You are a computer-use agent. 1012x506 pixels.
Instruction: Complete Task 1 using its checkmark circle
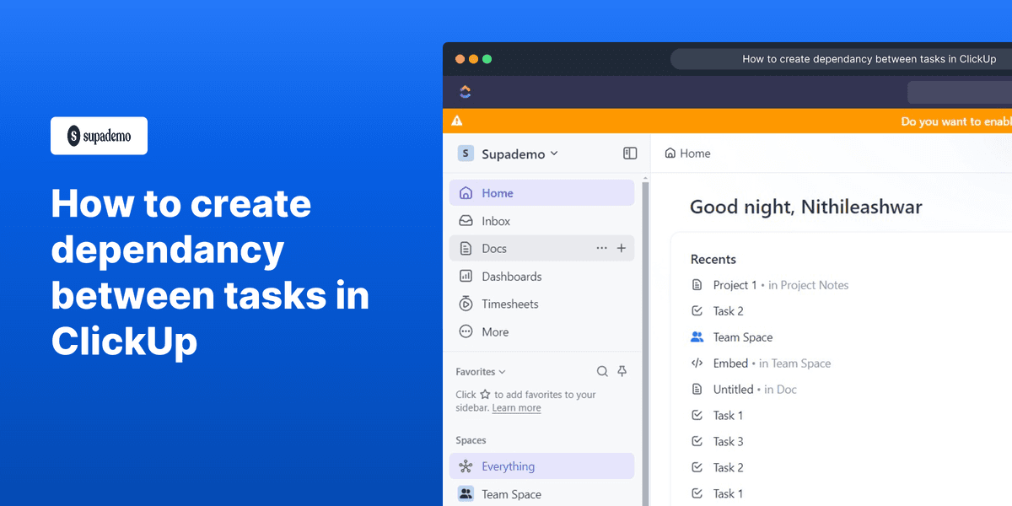tap(697, 415)
